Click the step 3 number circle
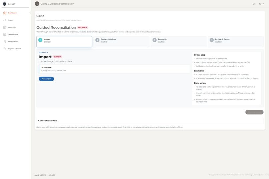Viewport: 269px width, 179px height. point(155,40)
